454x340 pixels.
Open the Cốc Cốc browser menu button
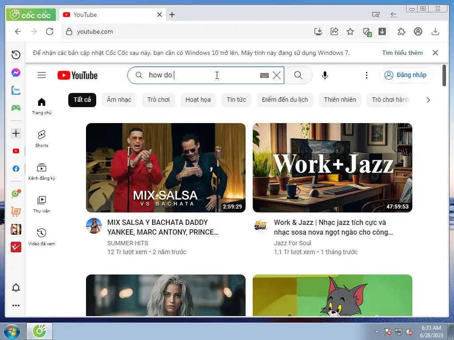click(x=31, y=15)
